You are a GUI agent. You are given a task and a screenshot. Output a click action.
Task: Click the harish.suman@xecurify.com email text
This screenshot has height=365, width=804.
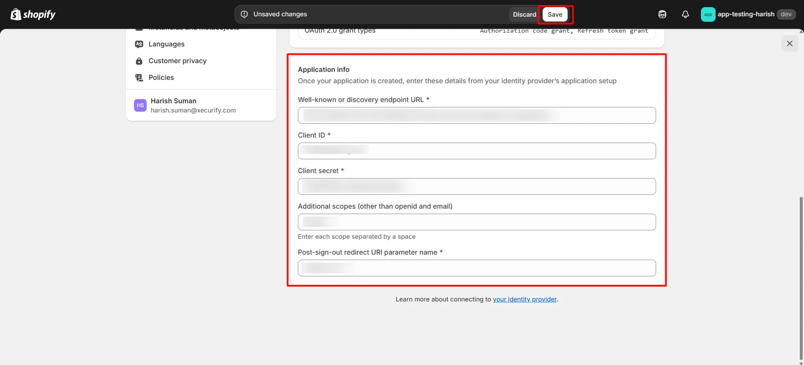(x=193, y=110)
